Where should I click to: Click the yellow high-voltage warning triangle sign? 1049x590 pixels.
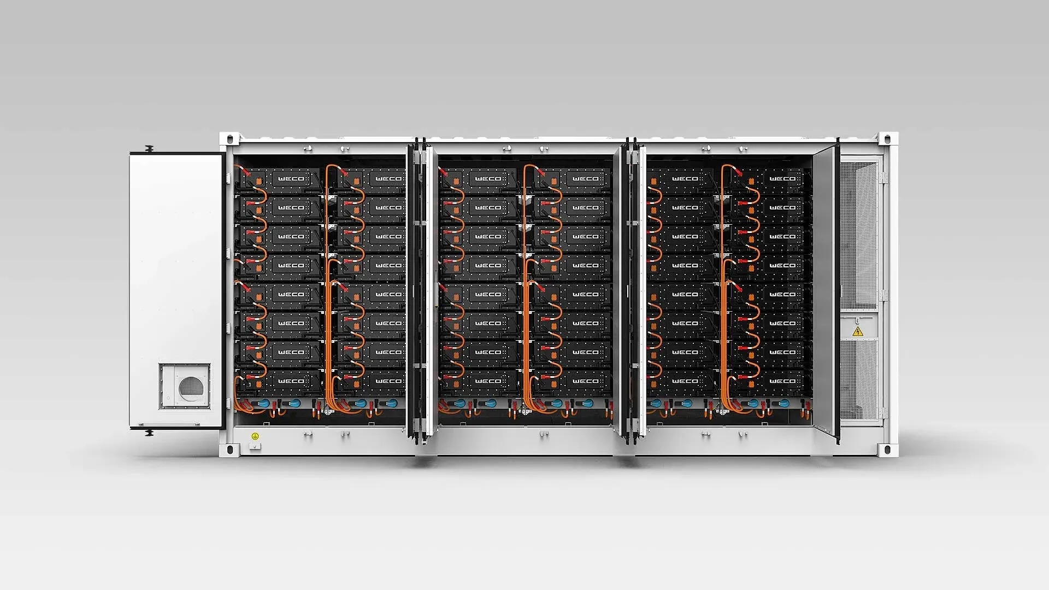tap(858, 331)
